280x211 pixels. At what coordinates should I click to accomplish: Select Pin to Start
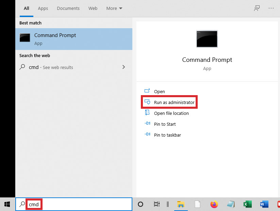point(165,124)
